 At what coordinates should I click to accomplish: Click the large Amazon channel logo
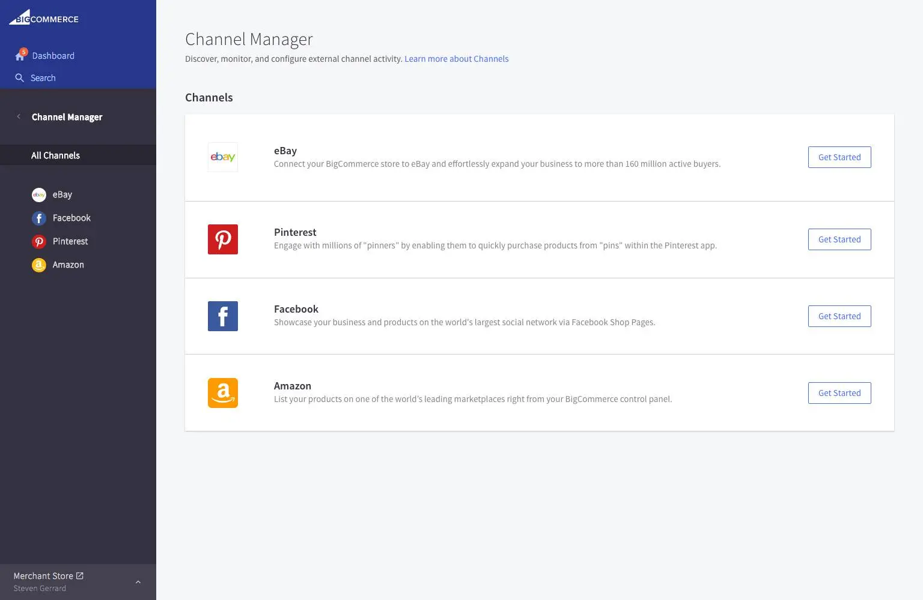coord(223,393)
